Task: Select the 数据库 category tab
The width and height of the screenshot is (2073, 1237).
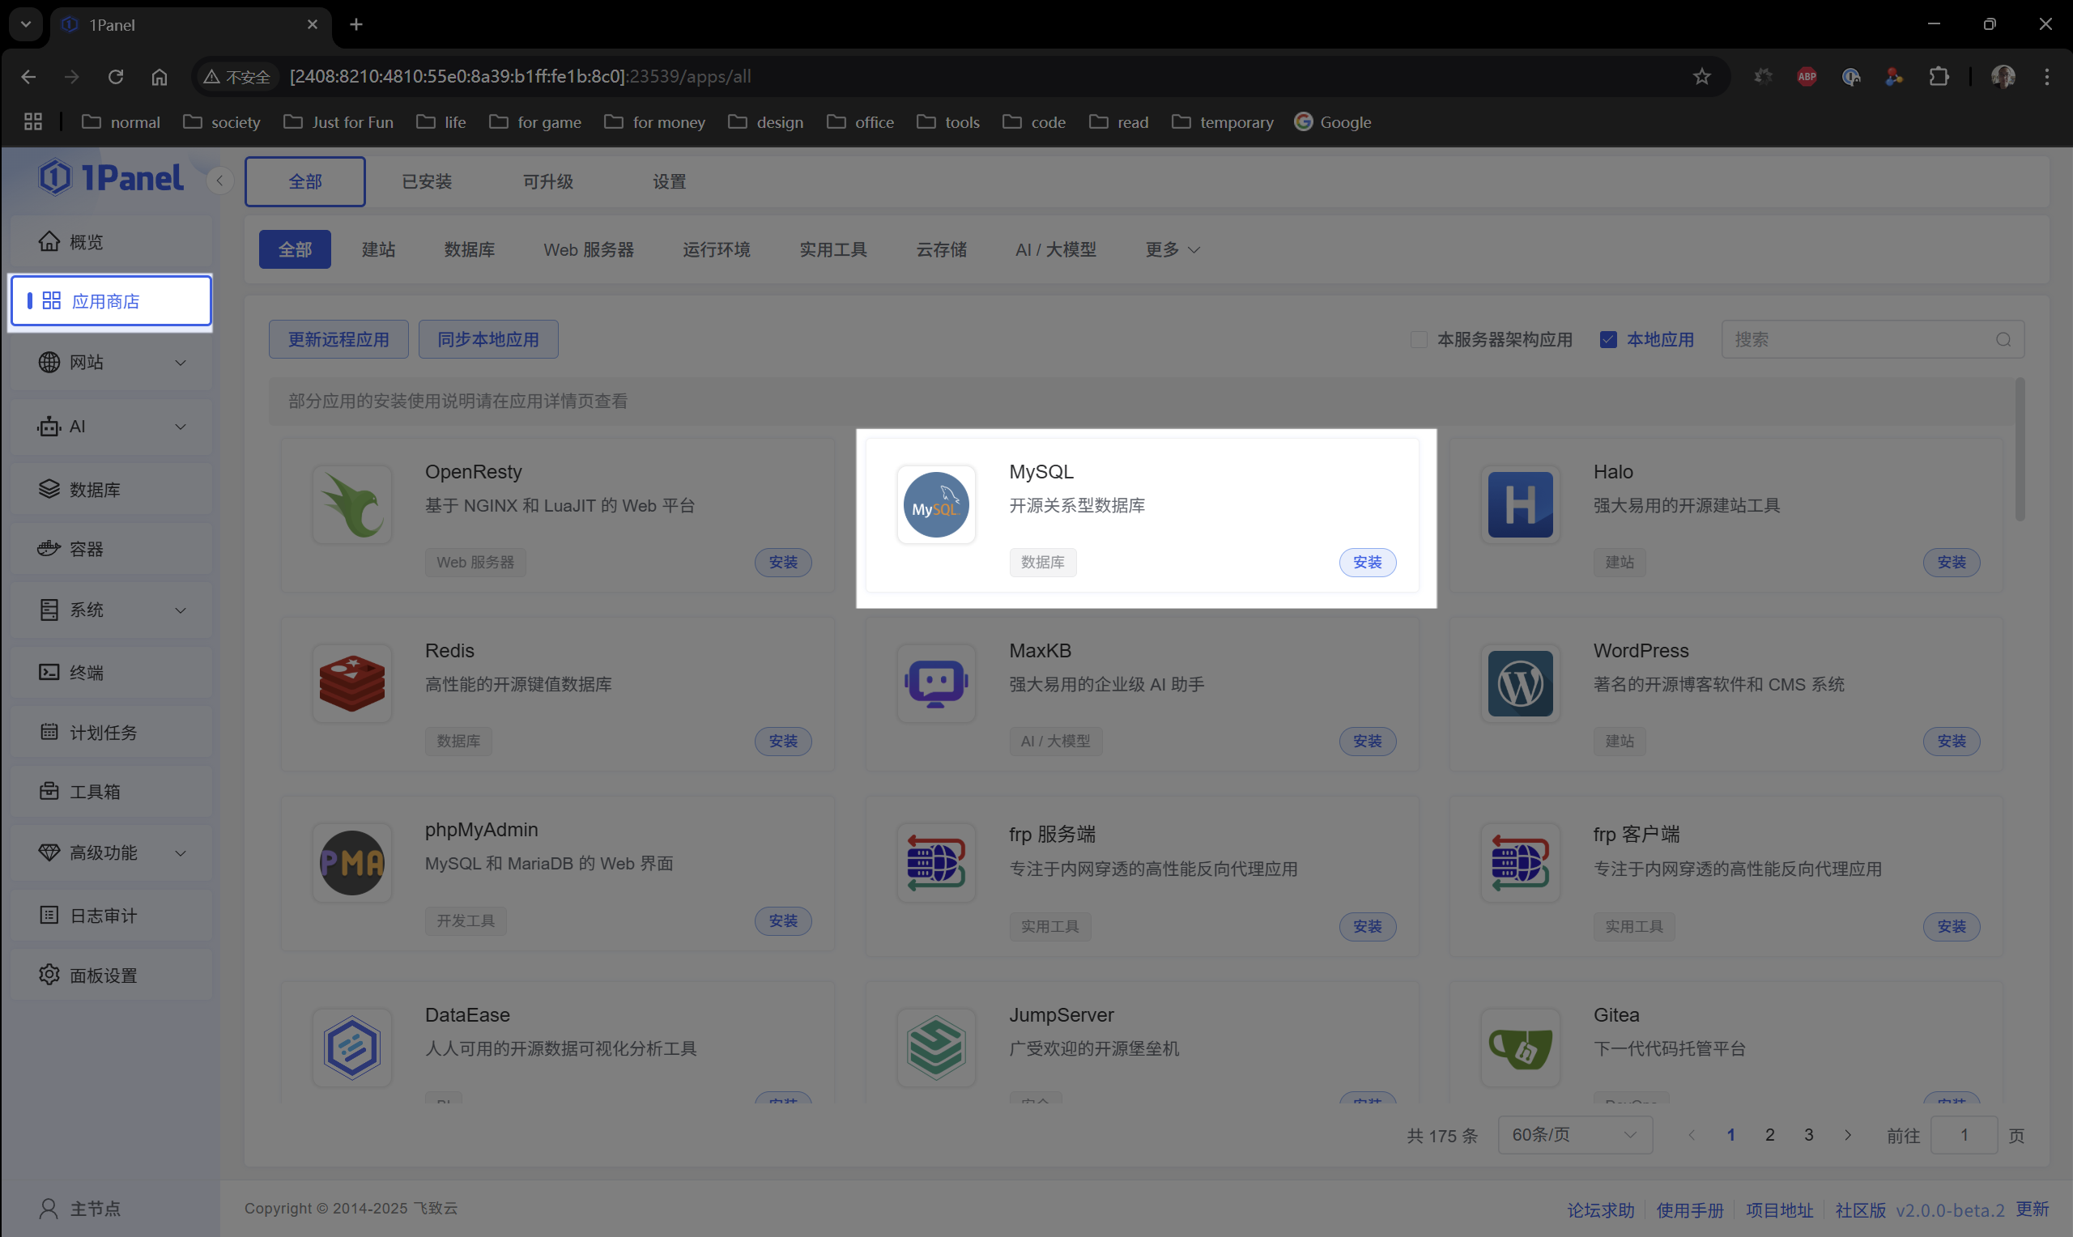Action: click(468, 249)
